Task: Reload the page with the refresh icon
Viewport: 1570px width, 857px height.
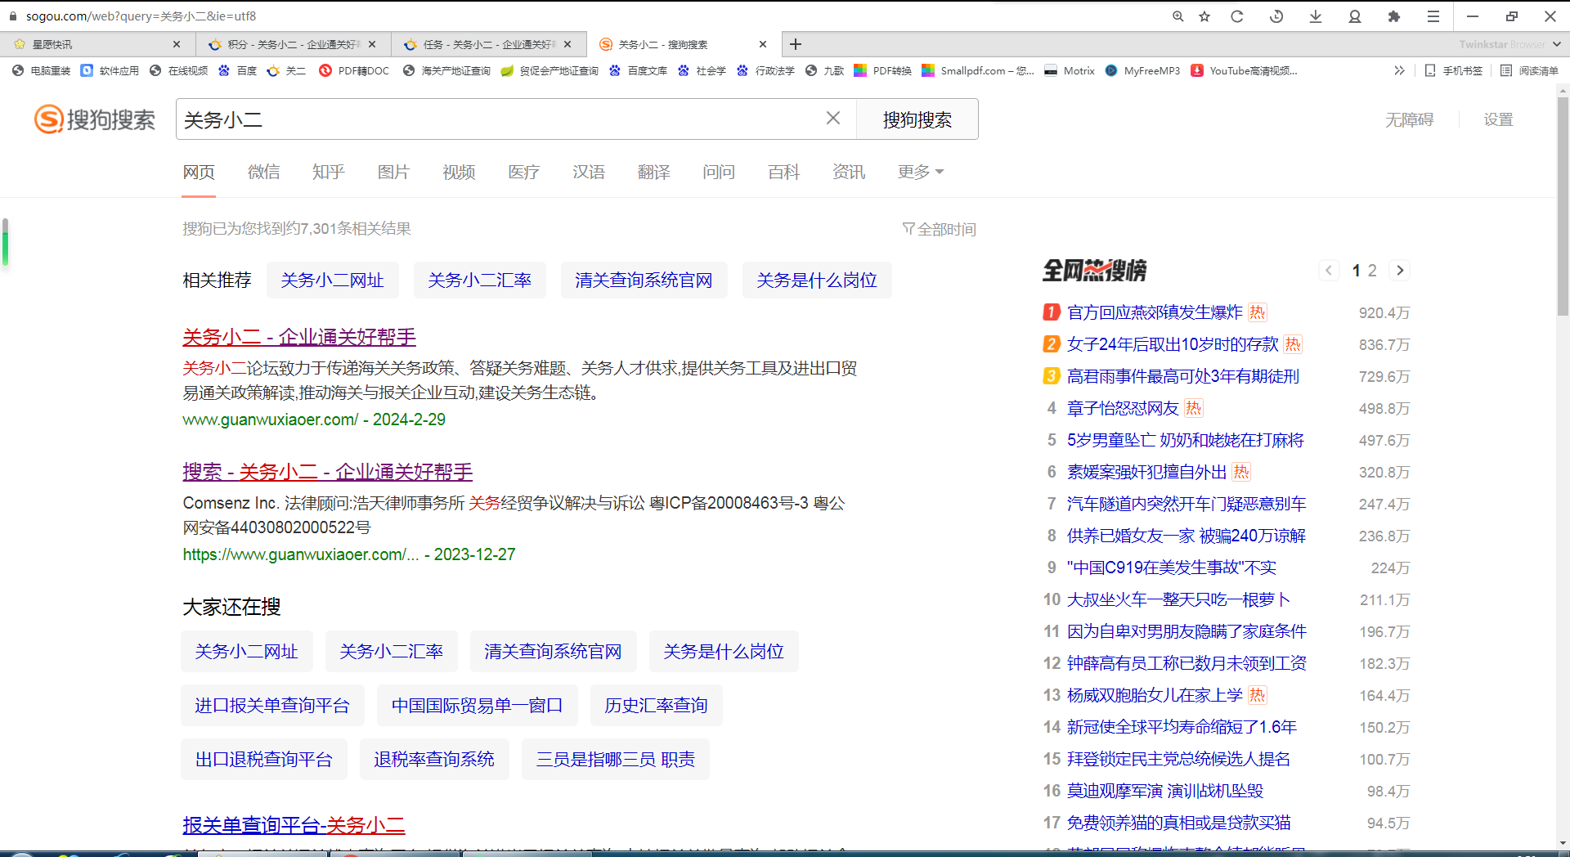Action: [1237, 16]
